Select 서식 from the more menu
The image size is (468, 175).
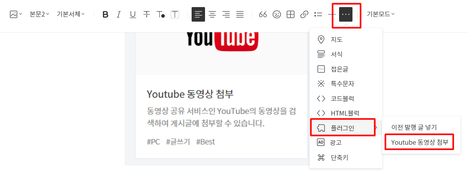point(346,54)
